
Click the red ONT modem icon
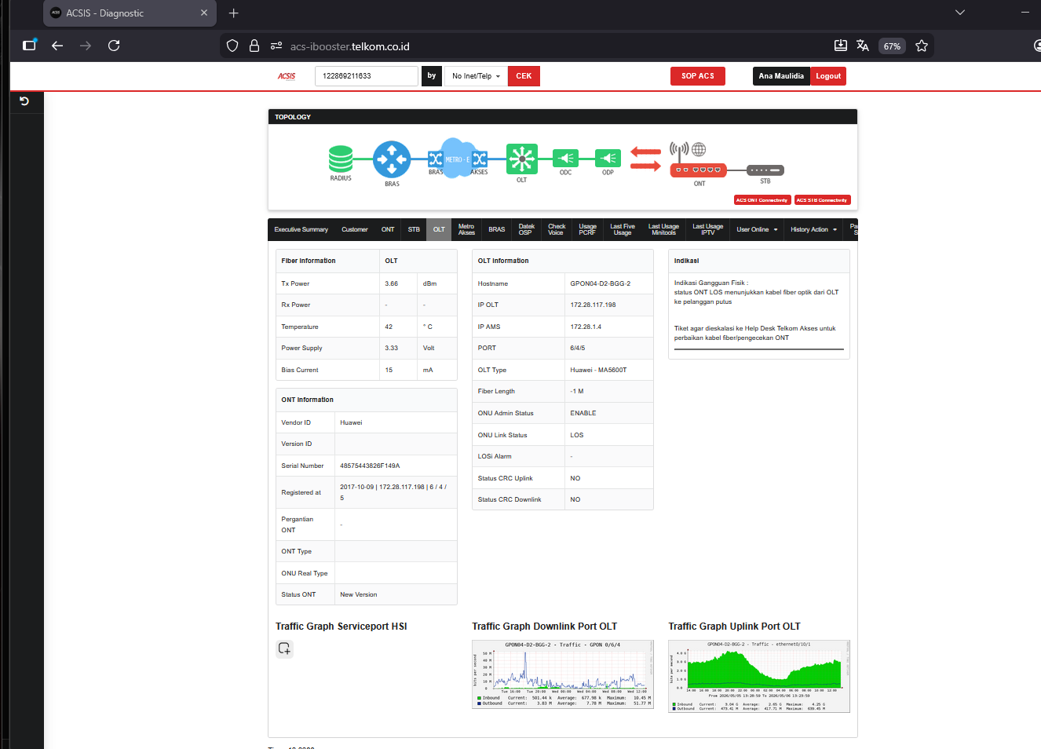(698, 170)
